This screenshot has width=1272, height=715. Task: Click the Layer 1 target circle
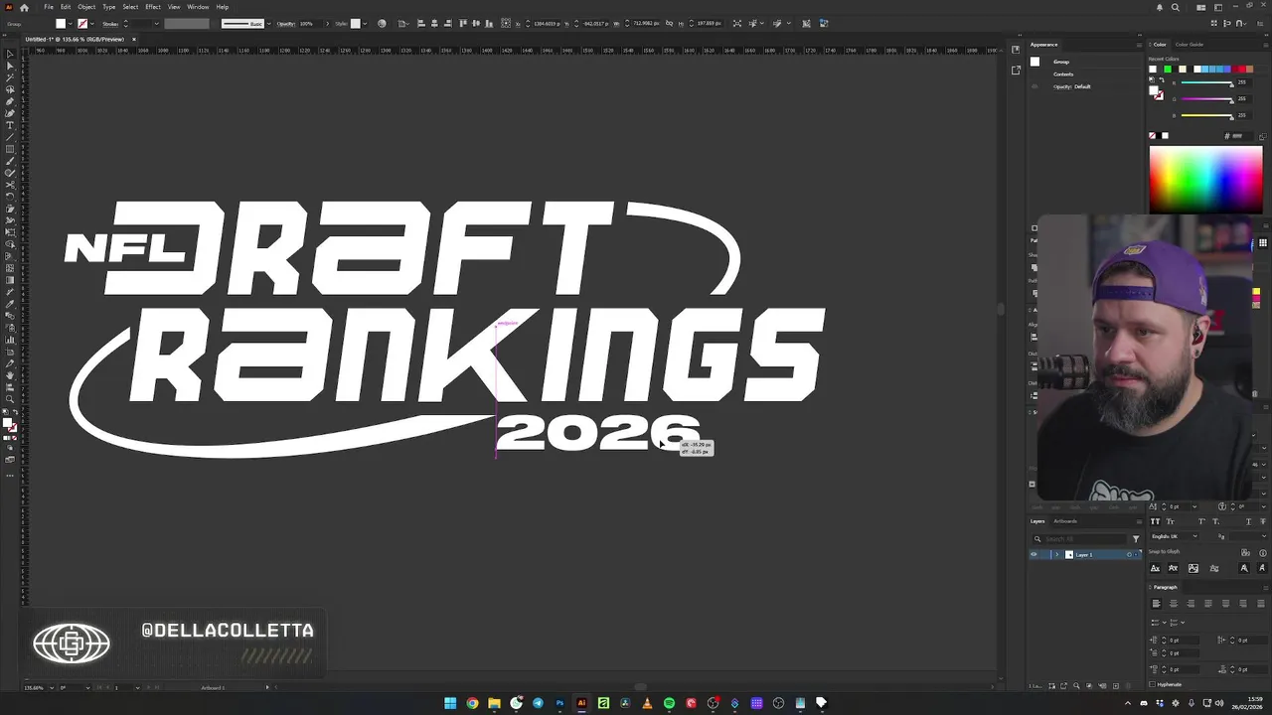(x=1129, y=554)
